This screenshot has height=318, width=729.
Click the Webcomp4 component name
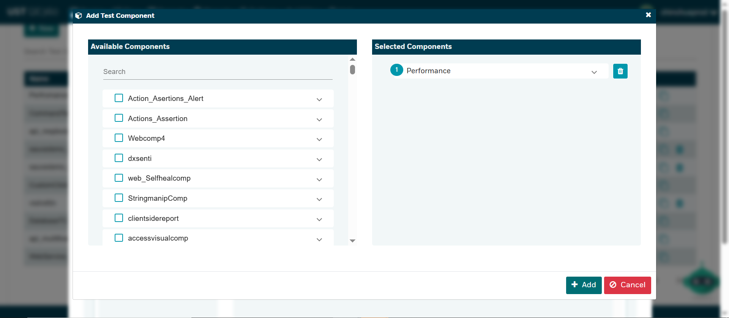pyautogui.click(x=146, y=138)
